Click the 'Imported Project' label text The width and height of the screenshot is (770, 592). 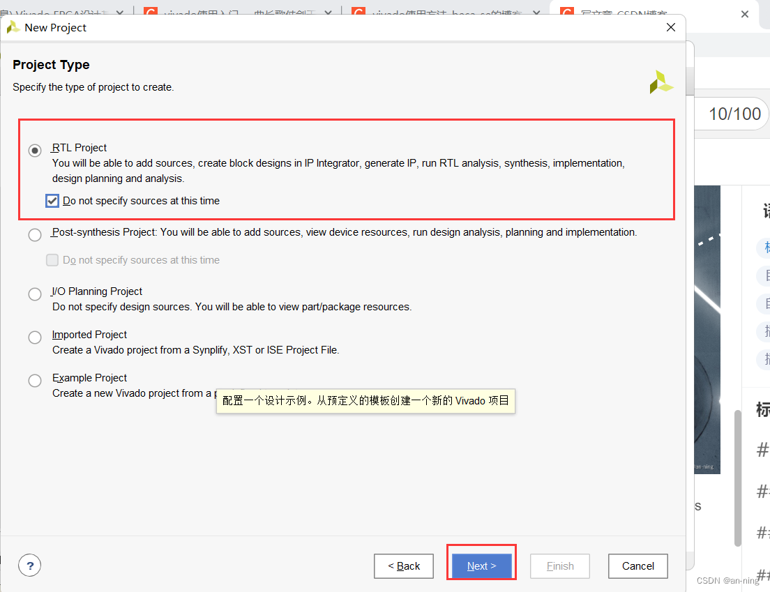(89, 334)
